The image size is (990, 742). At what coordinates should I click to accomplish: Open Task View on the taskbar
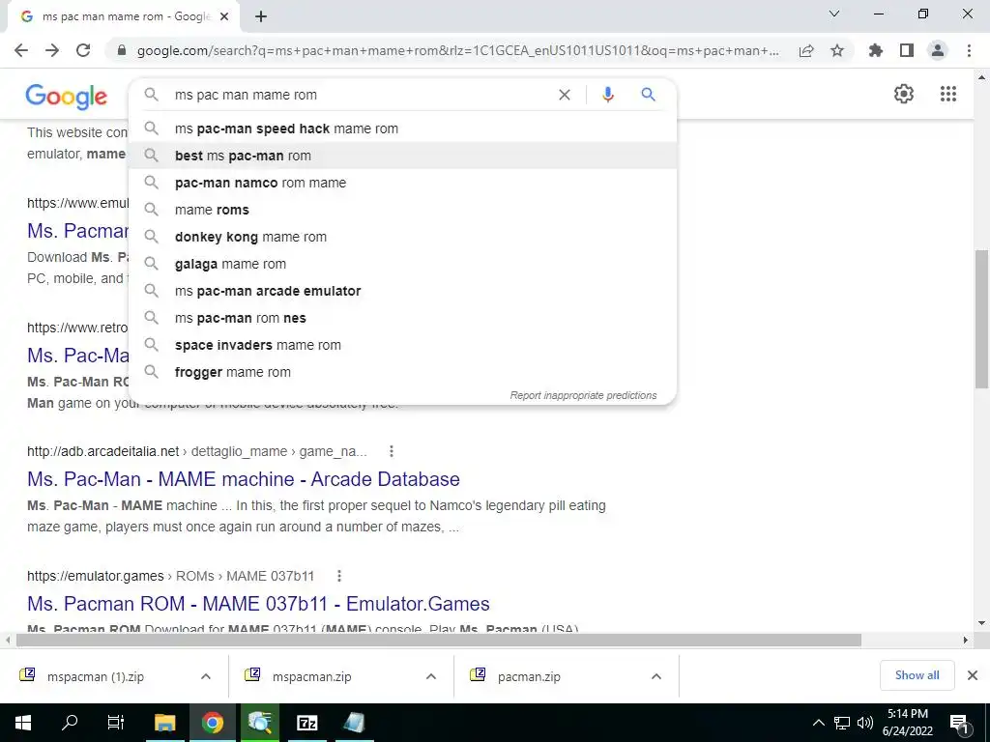pyautogui.click(x=116, y=723)
